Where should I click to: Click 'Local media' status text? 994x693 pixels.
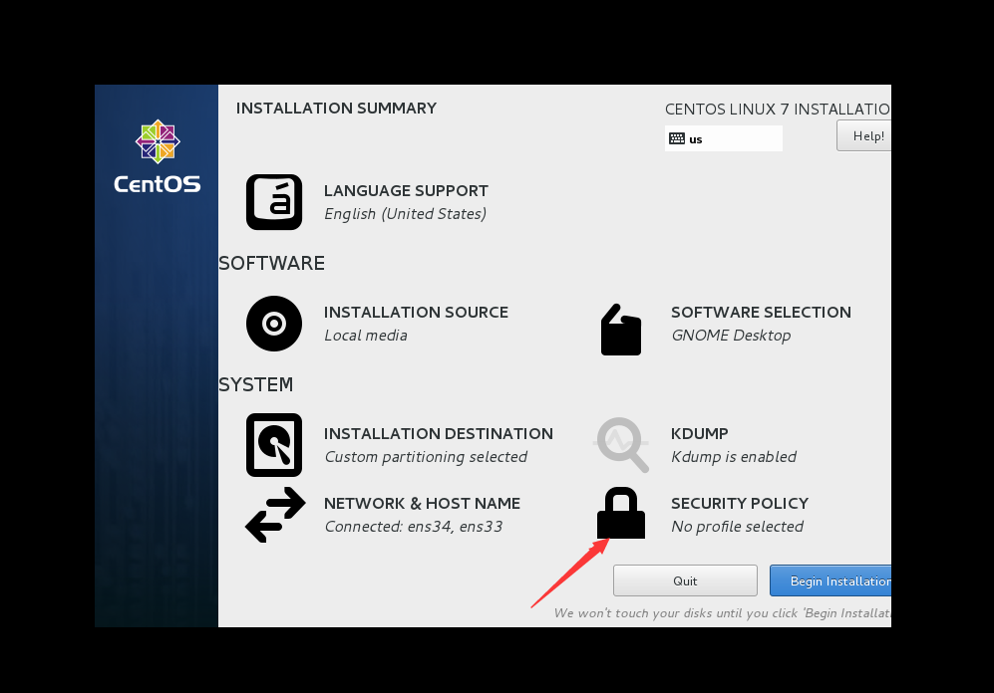366,336
